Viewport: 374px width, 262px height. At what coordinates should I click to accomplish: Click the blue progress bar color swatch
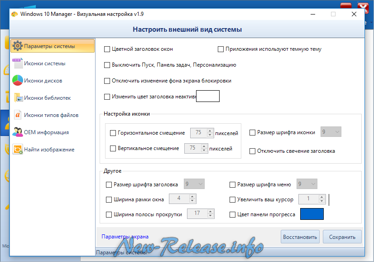point(312,214)
